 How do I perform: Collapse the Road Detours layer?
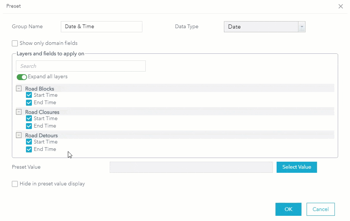(19, 135)
